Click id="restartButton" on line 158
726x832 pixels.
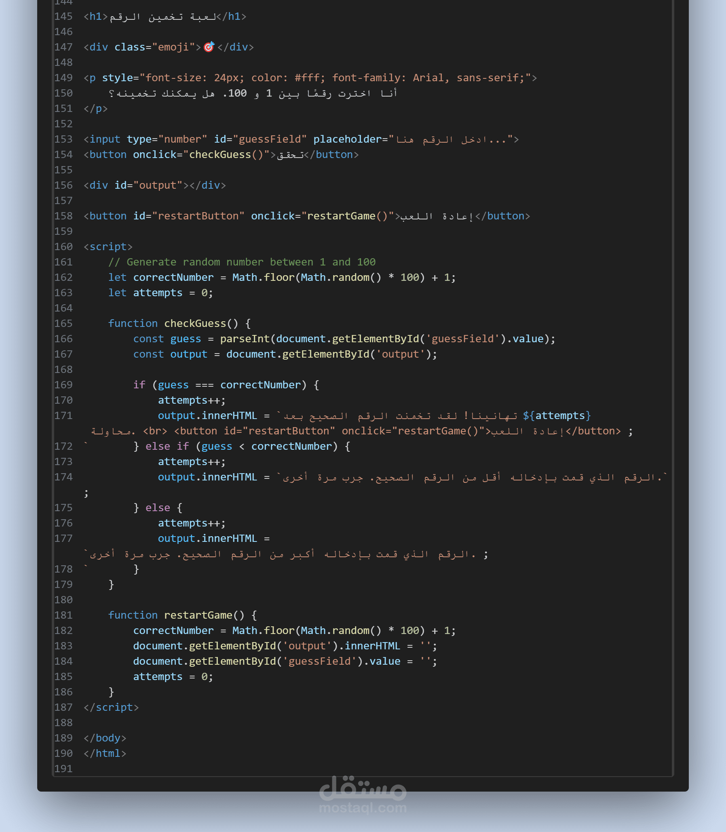pyautogui.click(x=189, y=216)
